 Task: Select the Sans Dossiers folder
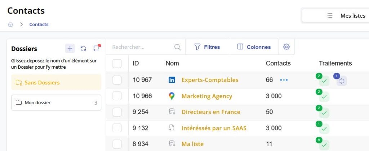(x=56, y=83)
